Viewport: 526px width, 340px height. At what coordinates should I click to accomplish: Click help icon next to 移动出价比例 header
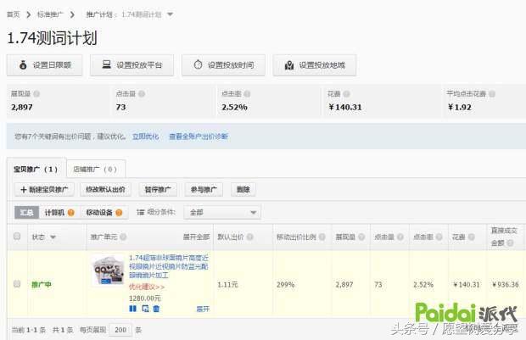[x=322, y=237]
